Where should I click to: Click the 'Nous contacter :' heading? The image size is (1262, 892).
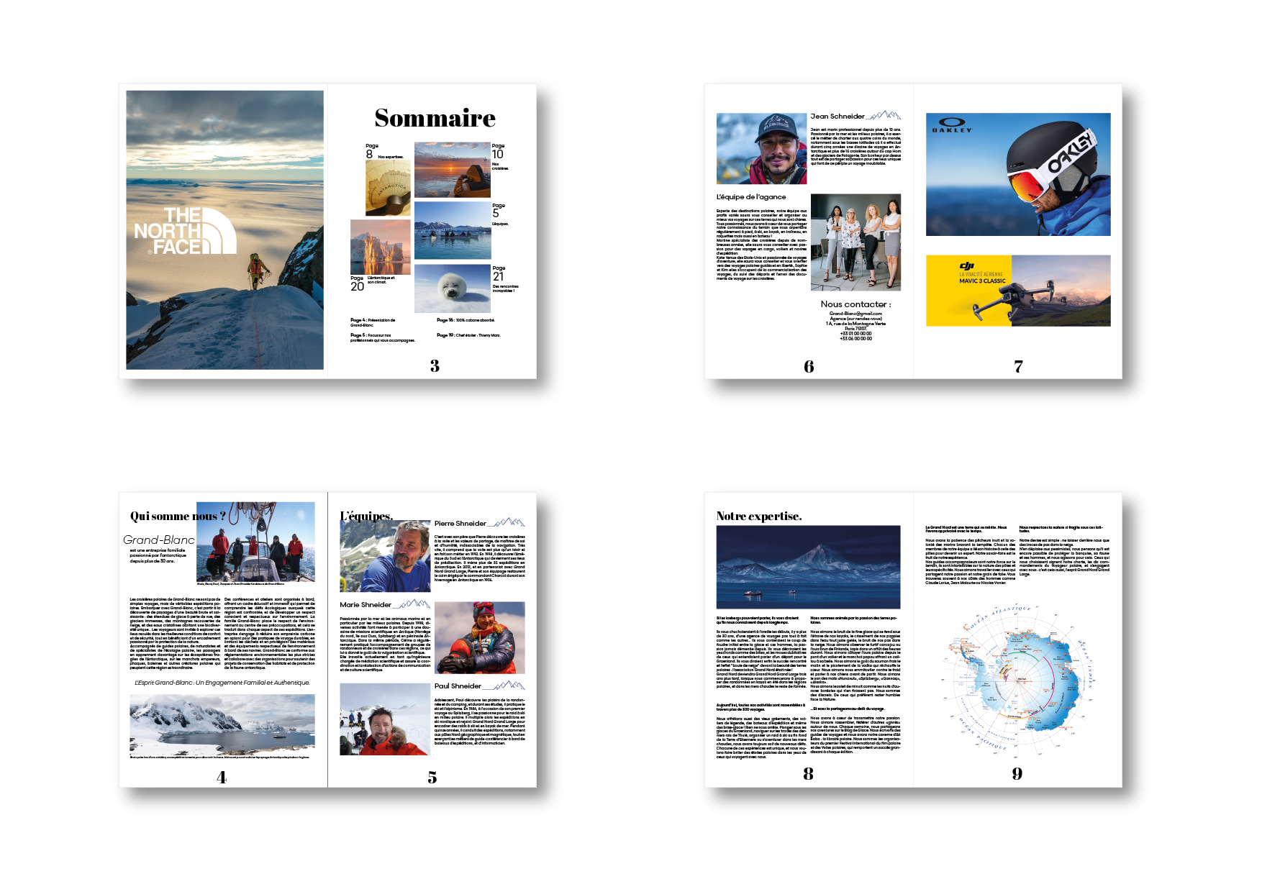[855, 304]
